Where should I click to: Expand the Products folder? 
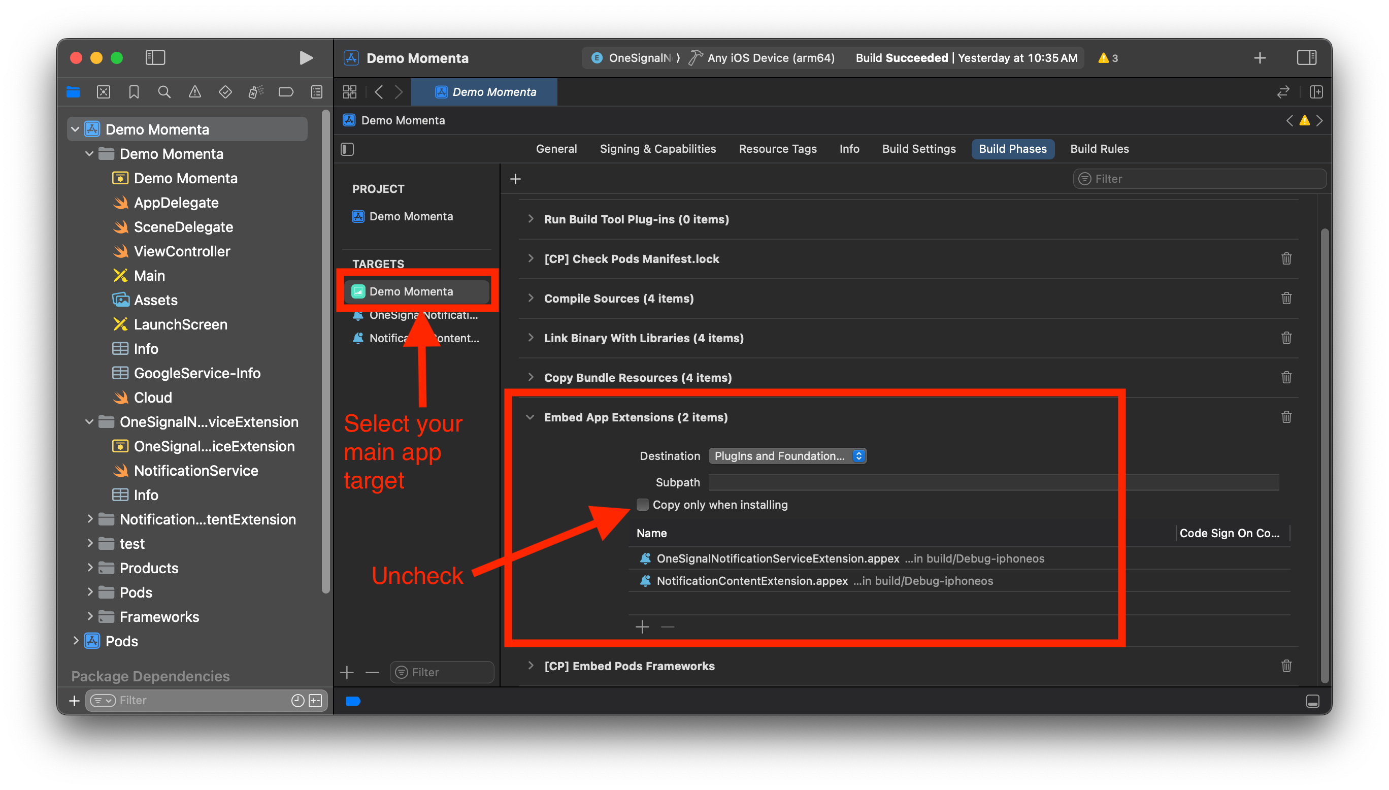coord(90,568)
